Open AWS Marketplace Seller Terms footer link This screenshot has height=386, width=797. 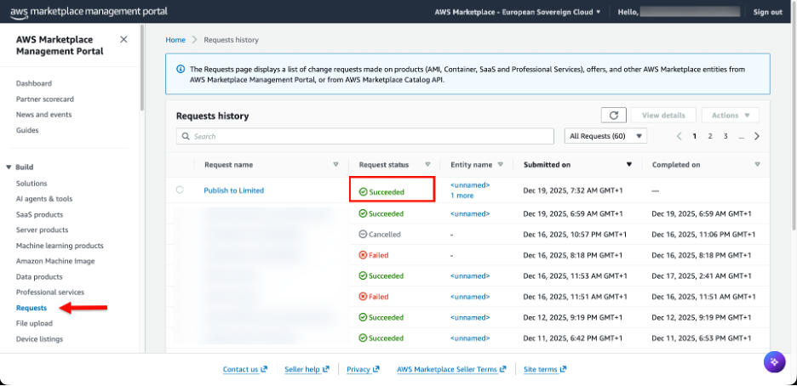pyautogui.click(x=451, y=369)
